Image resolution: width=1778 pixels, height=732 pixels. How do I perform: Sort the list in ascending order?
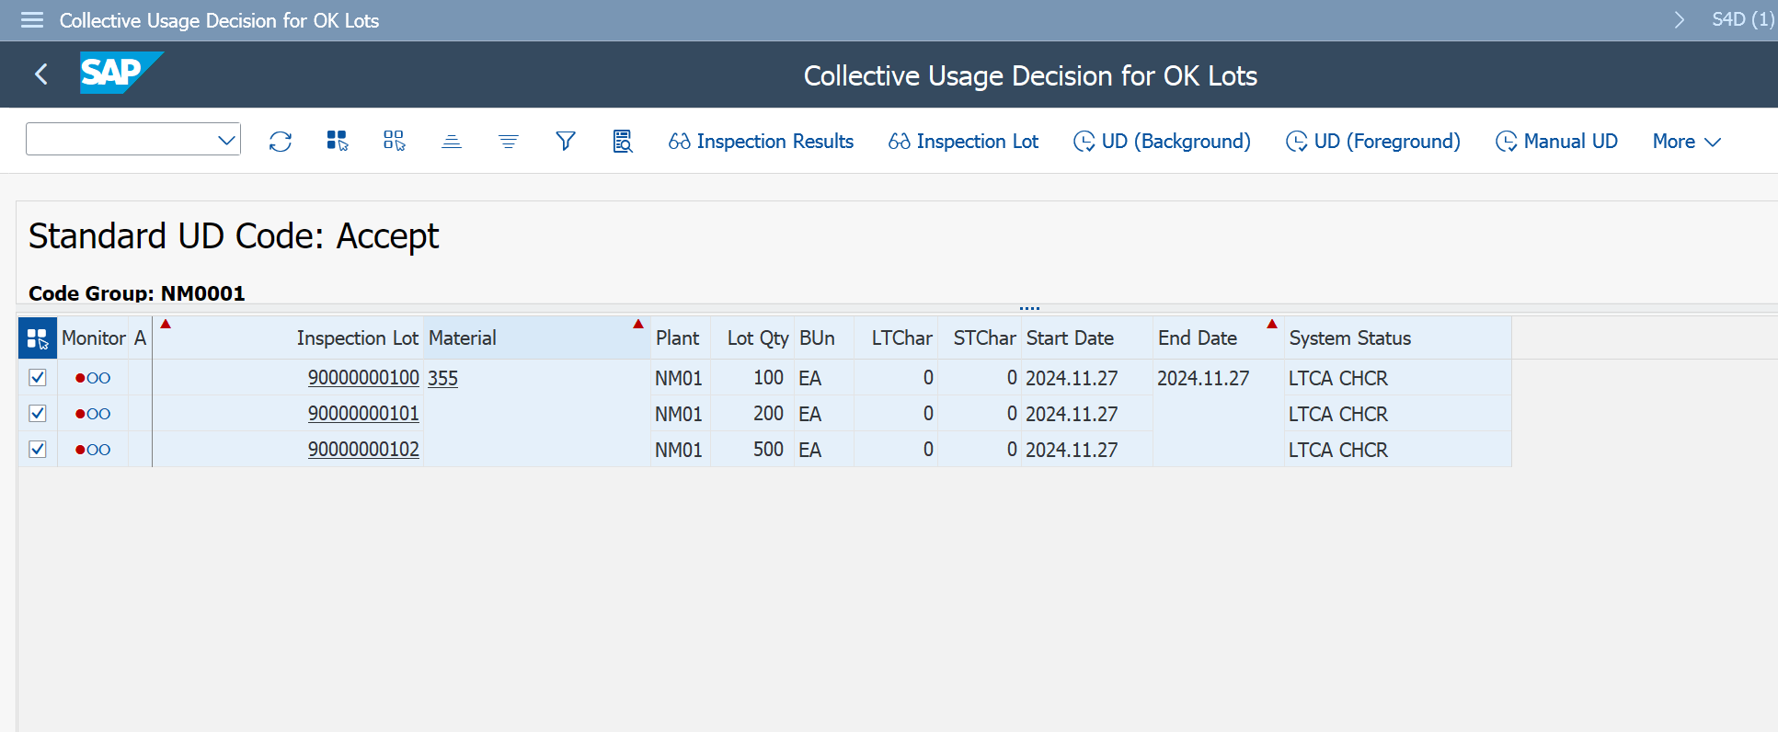point(452,141)
